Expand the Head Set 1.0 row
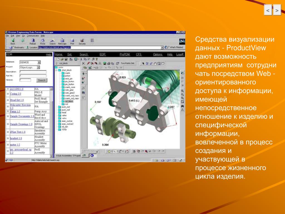 pyautogui.click(x=8, y=100)
